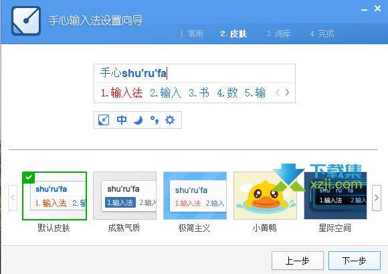This screenshot has width=388, height=274.
Task: Go to step 3. 词库
Action: pyautogui.click(x=279, y=33)
